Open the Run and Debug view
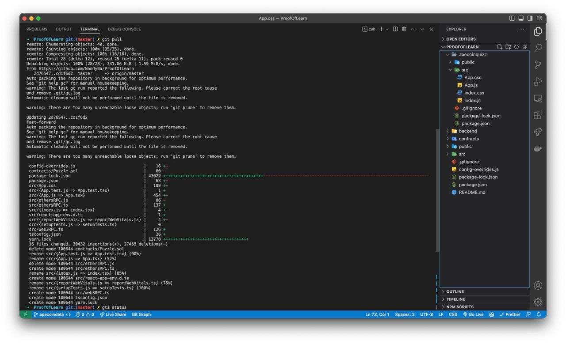 (x=538, y=82)
